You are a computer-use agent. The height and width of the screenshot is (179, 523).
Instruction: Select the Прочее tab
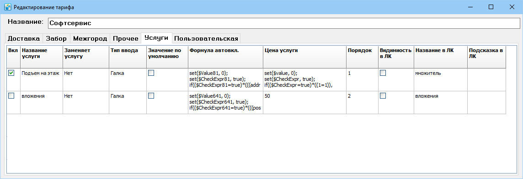pos(125,38)
